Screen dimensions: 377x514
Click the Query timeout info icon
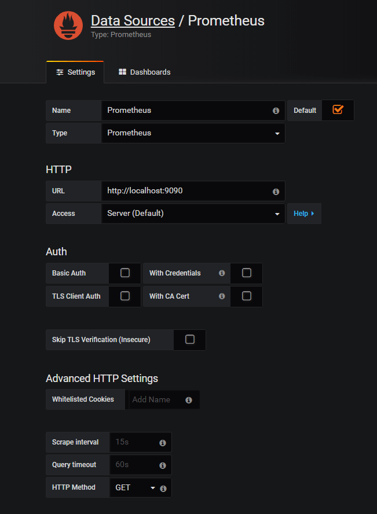point(163,465)
